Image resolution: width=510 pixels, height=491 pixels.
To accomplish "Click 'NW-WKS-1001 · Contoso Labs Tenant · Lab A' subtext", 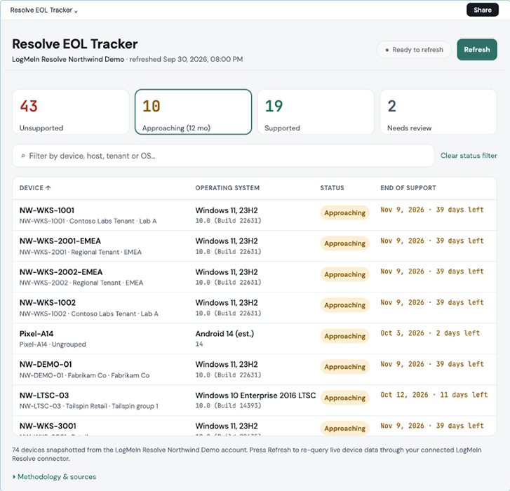I will 88,221.
